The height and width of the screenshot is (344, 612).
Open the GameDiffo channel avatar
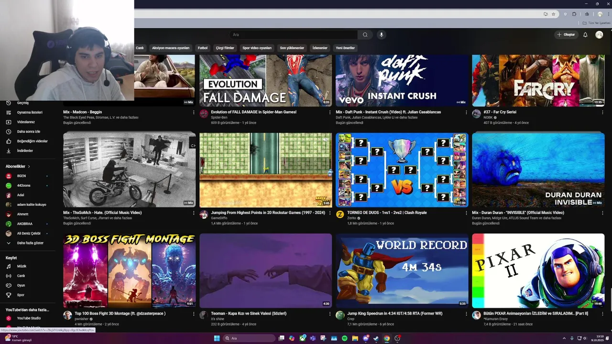coord(204,215)
